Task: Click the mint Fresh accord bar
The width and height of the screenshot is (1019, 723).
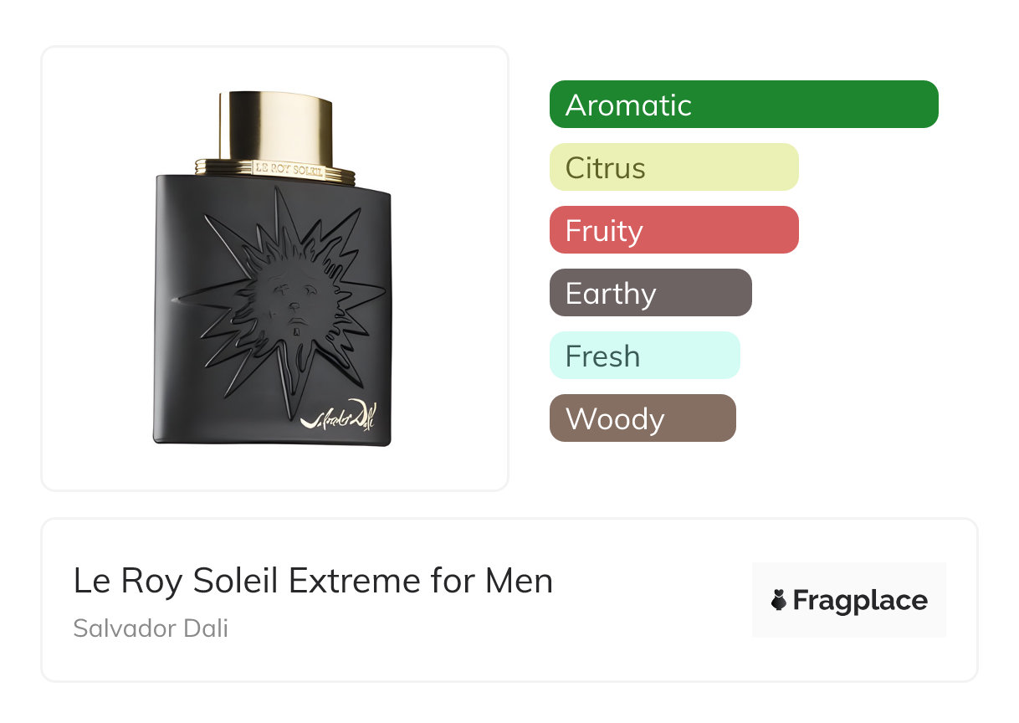Action: tap(645, 356)
